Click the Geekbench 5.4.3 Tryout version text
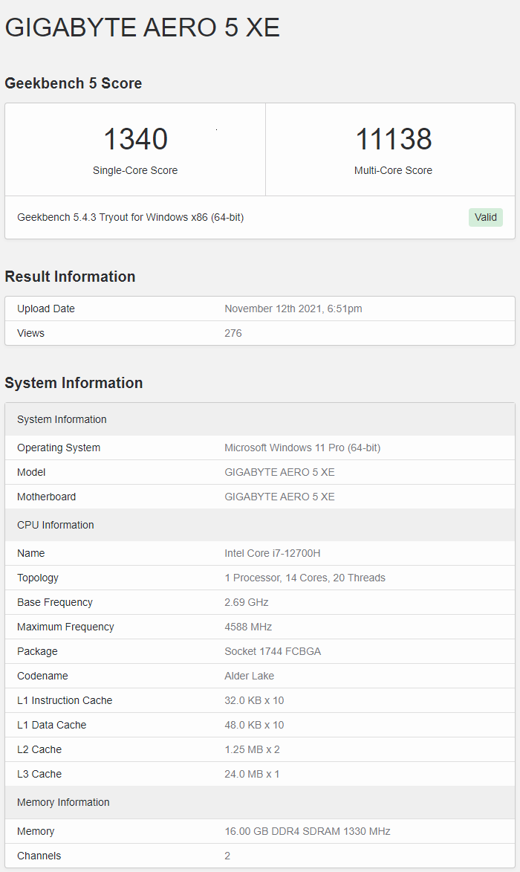 (131, 217)
